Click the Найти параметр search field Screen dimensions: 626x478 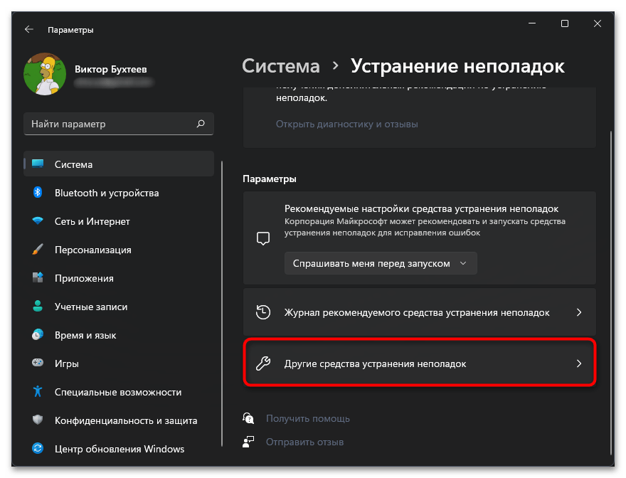110,124
